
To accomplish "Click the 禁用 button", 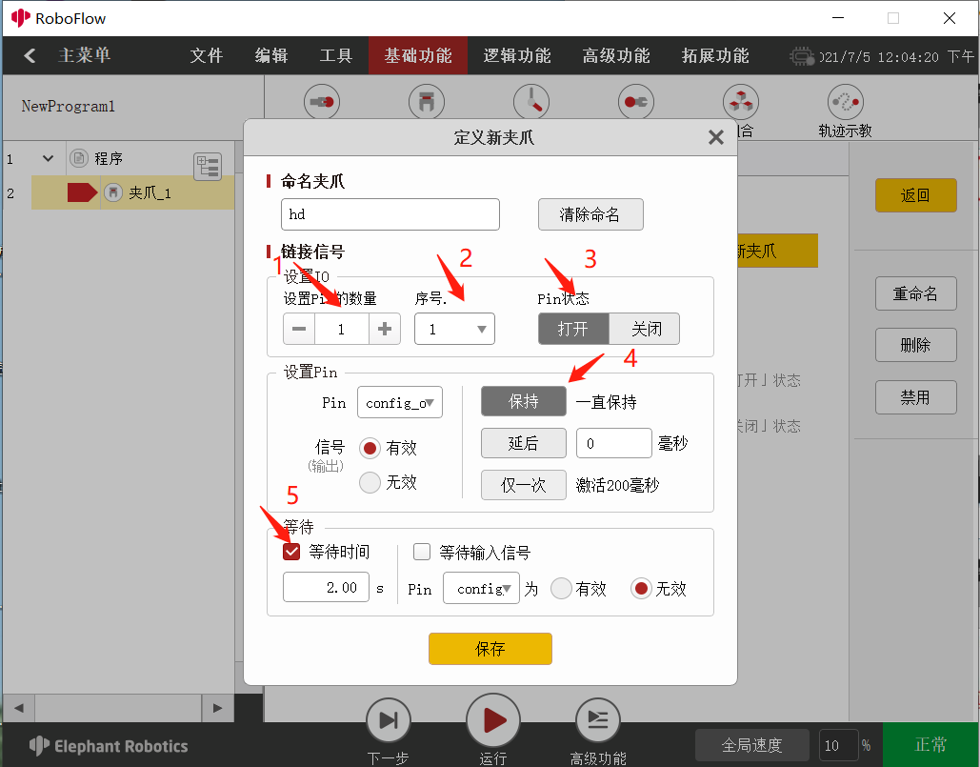I will (x=915, y=397).
